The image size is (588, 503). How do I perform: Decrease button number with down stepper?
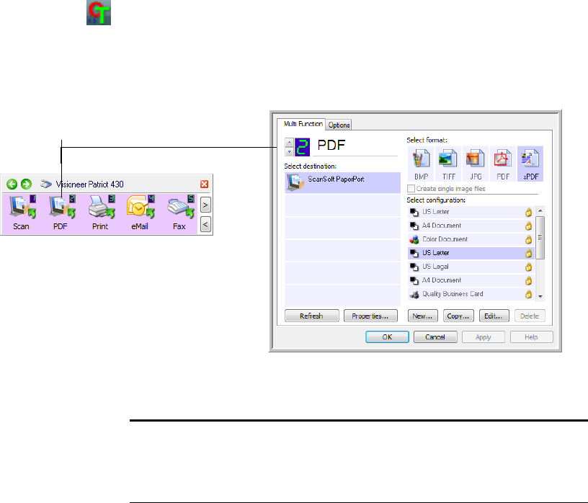[x=289, y=151]
